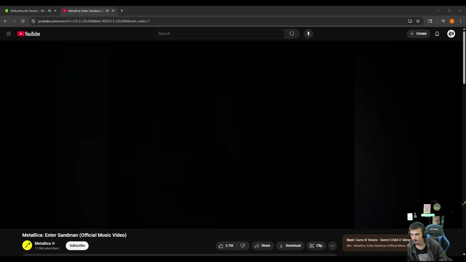Open the browser media controls icon
Screen dimensions: 466x262
[x=443, y=21]
